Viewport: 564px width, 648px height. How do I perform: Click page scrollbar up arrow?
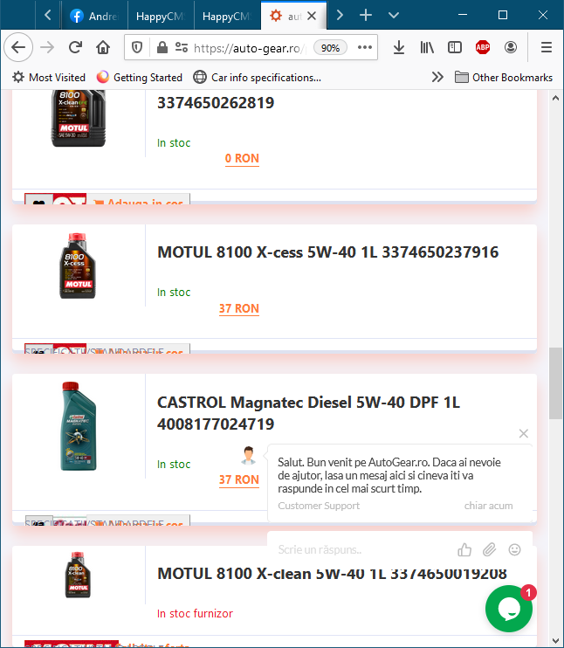[555, 99]
